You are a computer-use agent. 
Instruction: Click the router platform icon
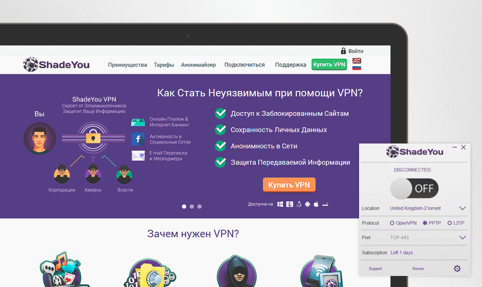pos(325,204)
